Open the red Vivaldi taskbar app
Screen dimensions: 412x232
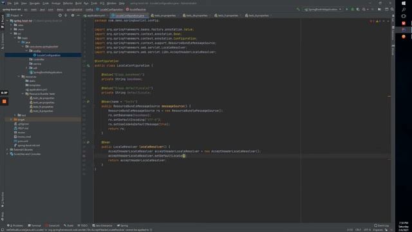tap(404, 23)
